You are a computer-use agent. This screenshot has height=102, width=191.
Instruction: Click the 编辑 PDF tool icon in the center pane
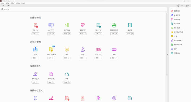83,25
